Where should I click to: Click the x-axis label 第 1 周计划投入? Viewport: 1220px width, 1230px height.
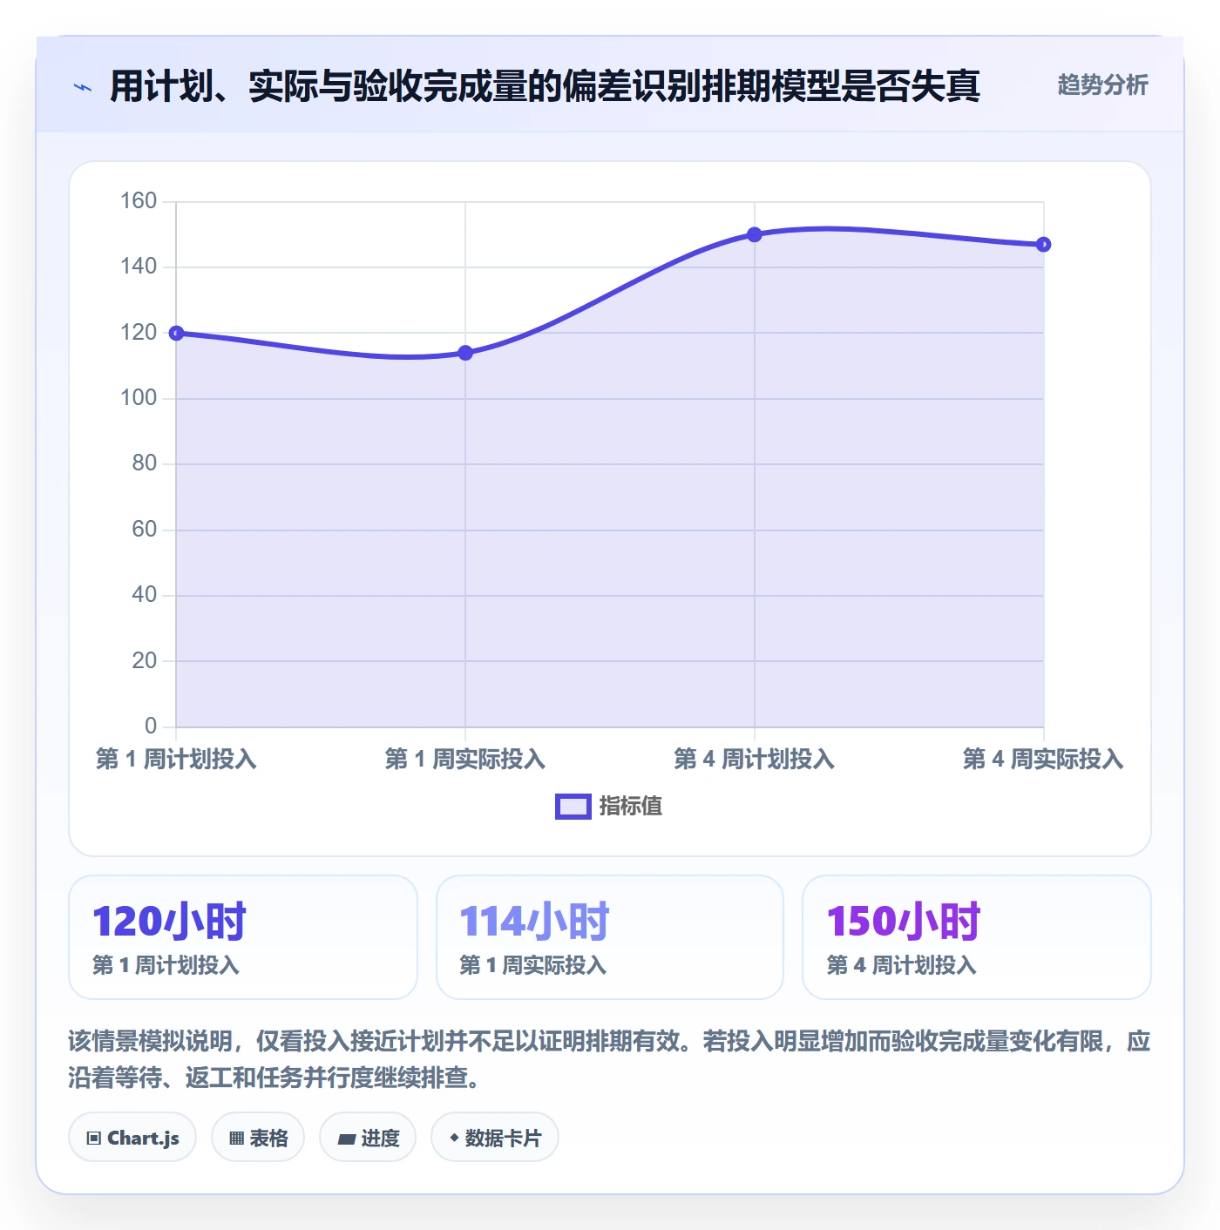pyautogui.click(x=176, y=760)
